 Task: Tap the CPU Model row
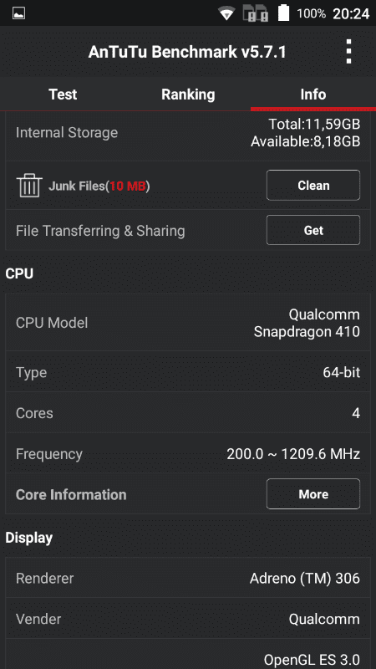pos(188,323)
